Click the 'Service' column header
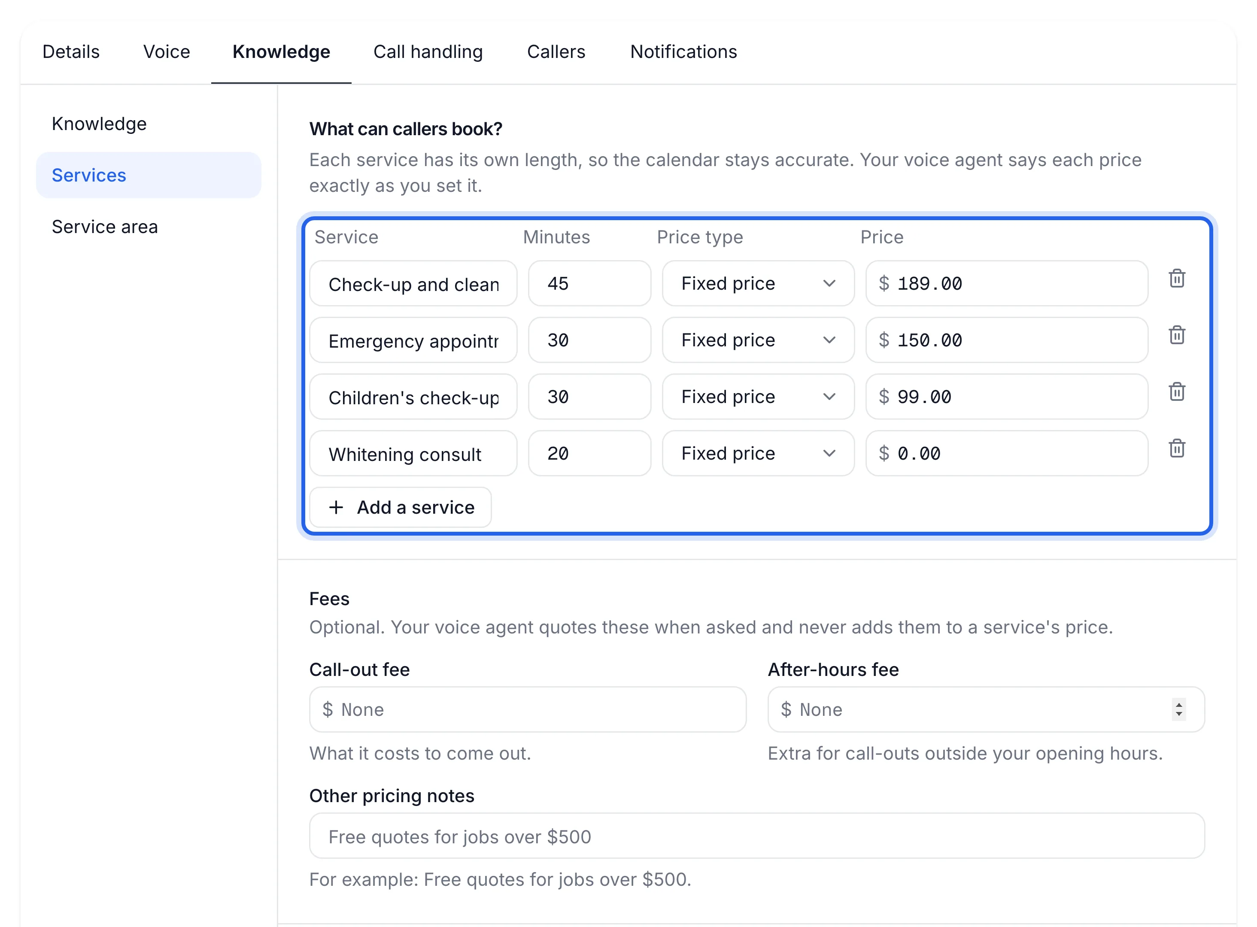The image size is (1257, 927). pos(346,237)
